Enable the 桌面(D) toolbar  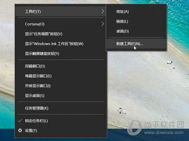[136, 31]
